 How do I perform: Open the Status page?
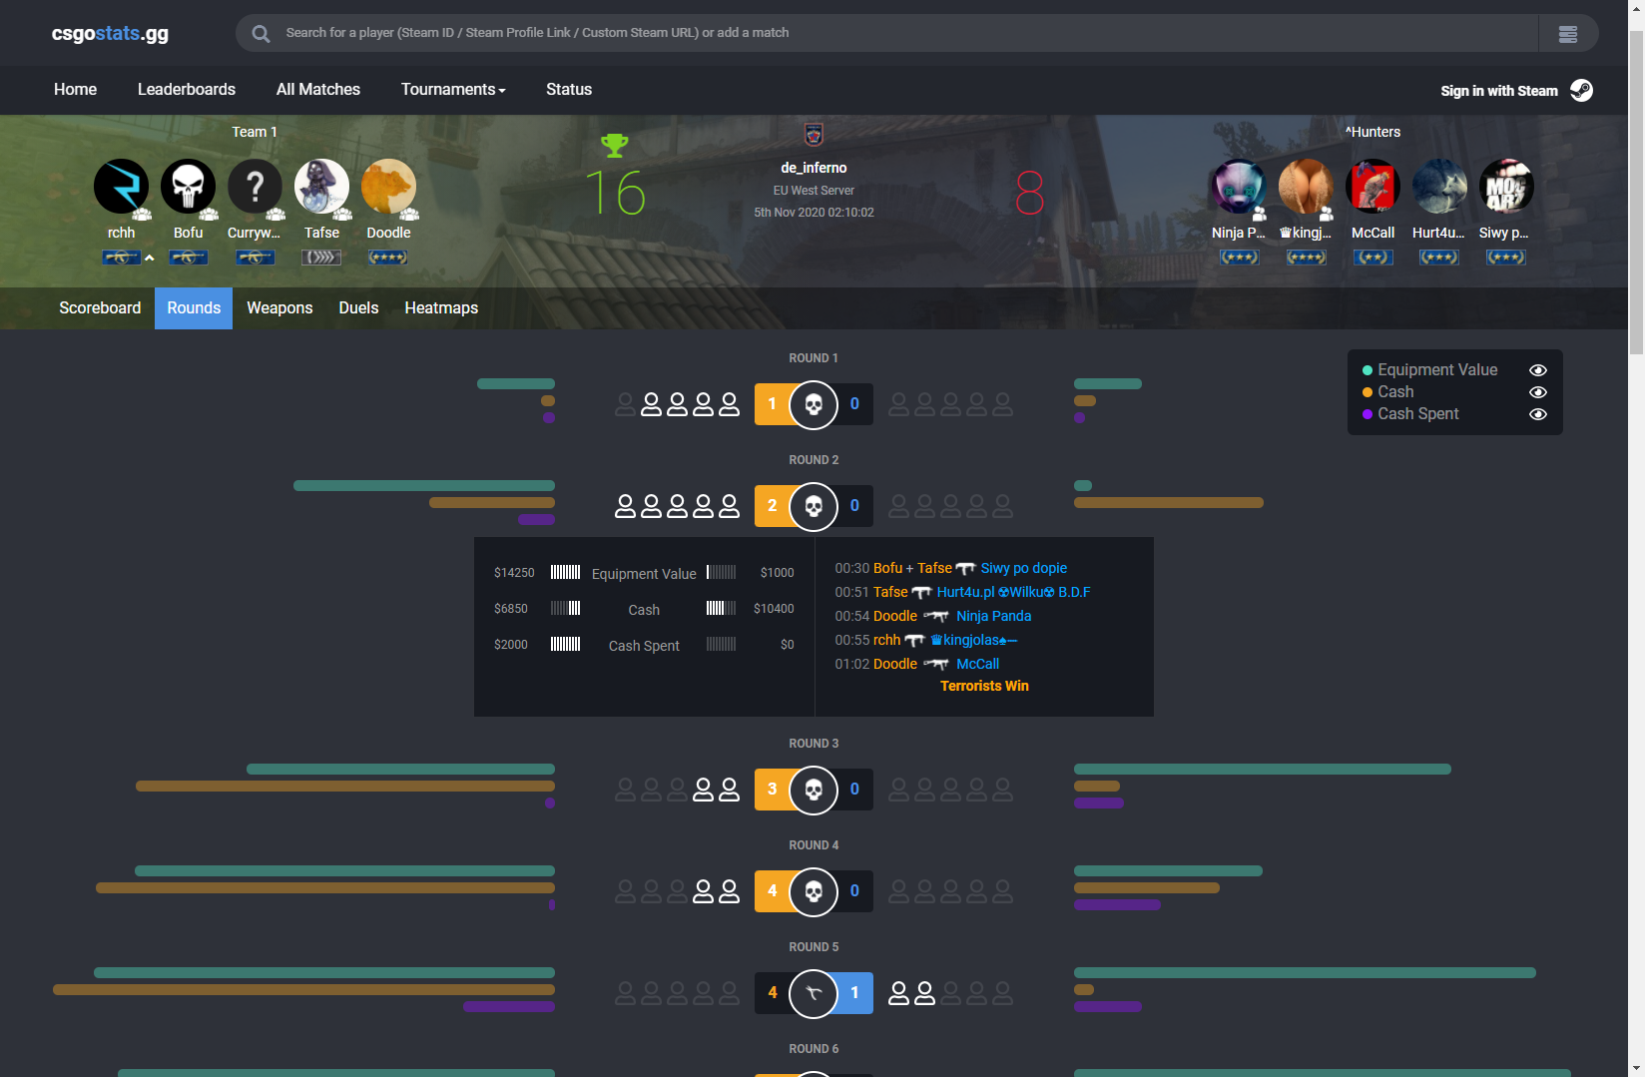[569, 89]
